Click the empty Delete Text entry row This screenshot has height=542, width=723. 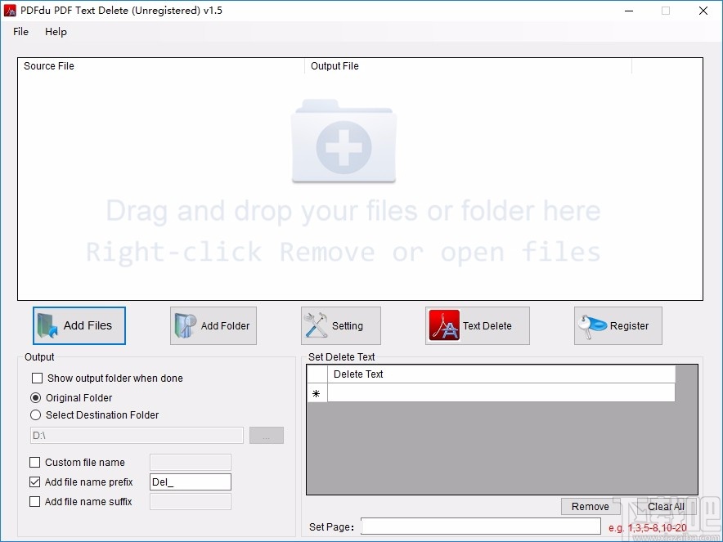tap(500, 393)
